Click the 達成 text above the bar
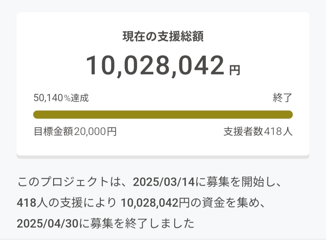The width and height of the screenshot is (326, 241). click(x=80, y=98)
